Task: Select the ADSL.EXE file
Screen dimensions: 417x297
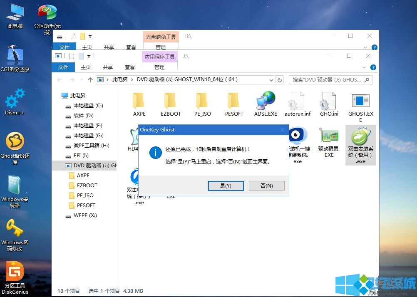Action: click(x=265, y=102)
